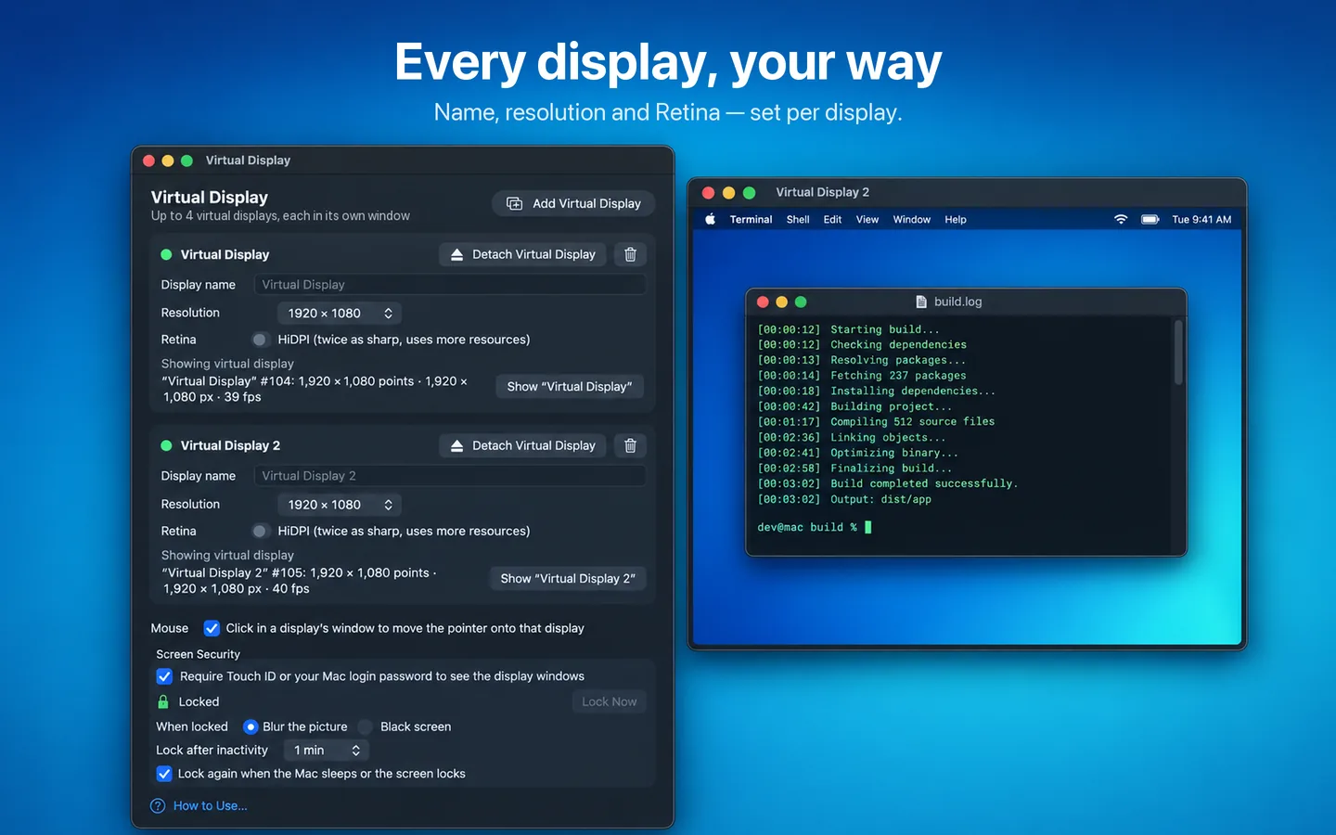1336x835 pixels.
Task: Click green zoom button of Virtual Display 2 window
Action: pos(749,192)
